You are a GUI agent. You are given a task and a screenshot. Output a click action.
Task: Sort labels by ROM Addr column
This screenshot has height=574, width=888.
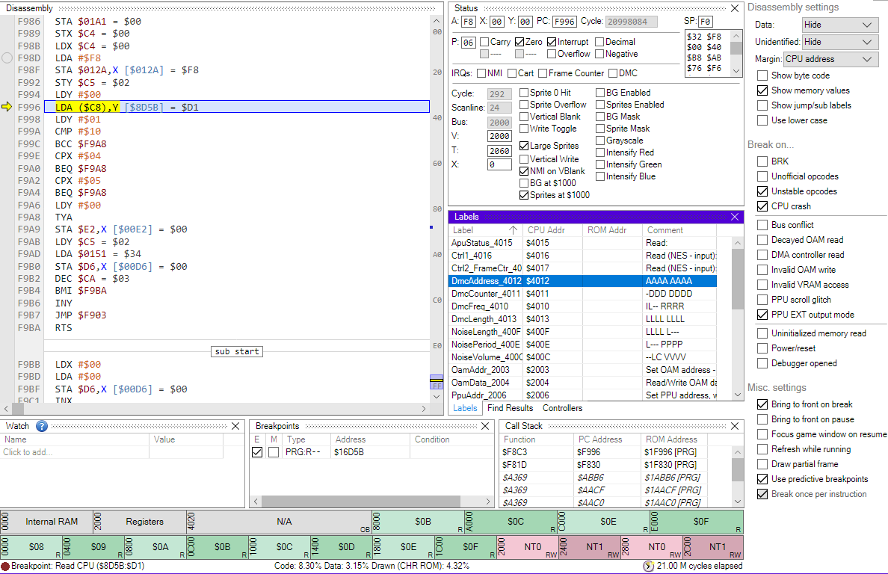pyautogui.click(x=611, y=230)
